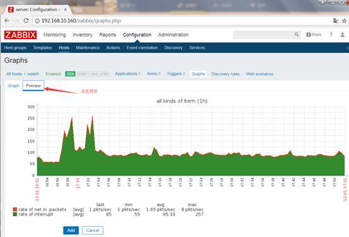Click the search magnifier icon
This screenshot has width=349, height=237.
pos(297,35)
